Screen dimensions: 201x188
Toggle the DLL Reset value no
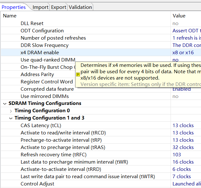click(x=175, y=23)
